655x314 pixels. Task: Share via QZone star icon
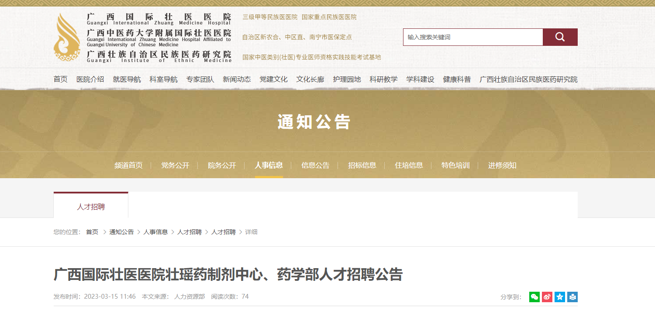560,297
